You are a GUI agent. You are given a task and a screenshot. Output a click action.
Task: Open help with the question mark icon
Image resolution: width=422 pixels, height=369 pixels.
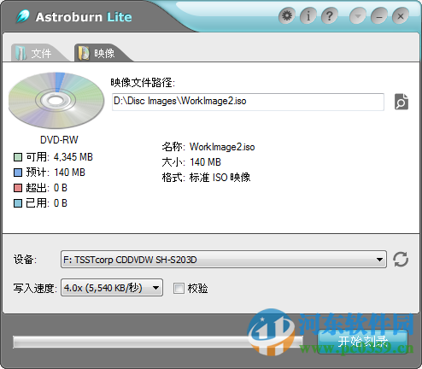[x=330, y=16]
